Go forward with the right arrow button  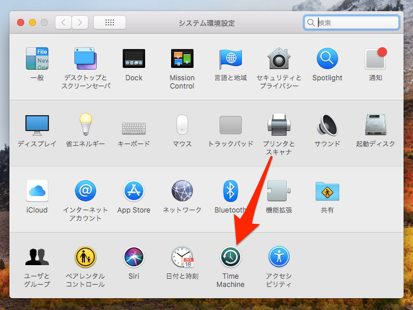pyautogui.click(x=80, y=22)
